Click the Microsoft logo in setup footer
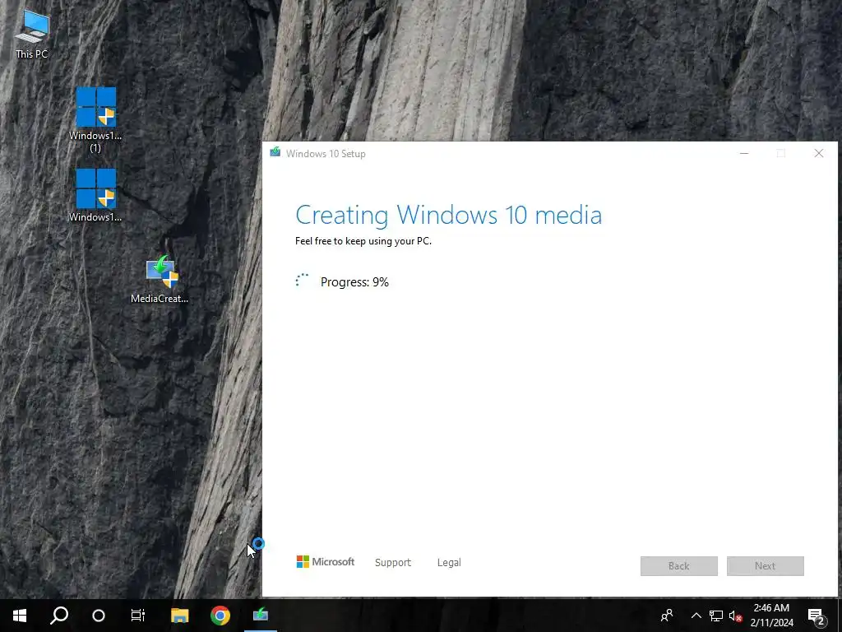 click(326, 561)
